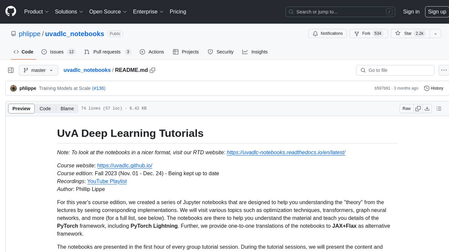
Task: Switch to the Pull requests tab
Action: pos(108,52)
